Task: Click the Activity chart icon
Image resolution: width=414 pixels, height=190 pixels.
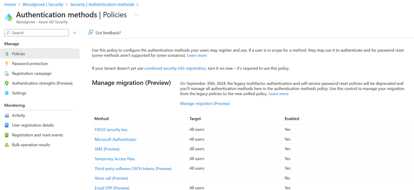Action: (7, 115)
